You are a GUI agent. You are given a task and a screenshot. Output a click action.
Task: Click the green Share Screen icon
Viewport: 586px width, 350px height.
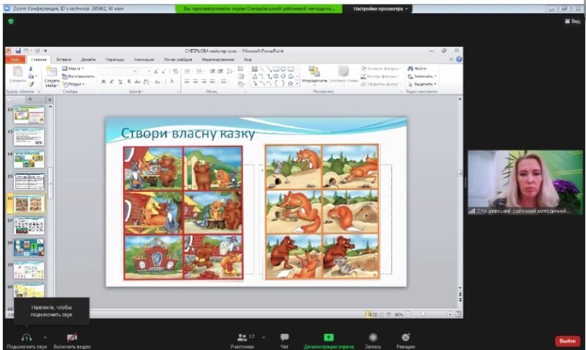[329, 337]
